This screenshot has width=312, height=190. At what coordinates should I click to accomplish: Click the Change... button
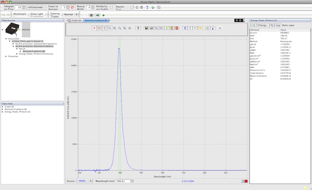[263, 25]
